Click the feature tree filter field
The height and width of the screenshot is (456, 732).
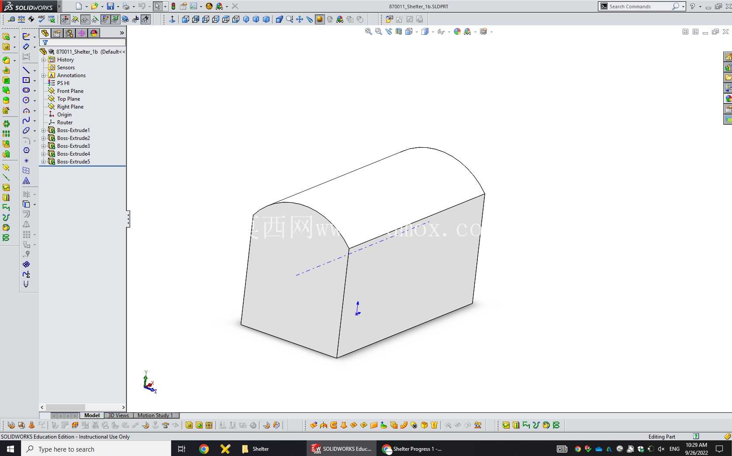[x=83, y=42]
